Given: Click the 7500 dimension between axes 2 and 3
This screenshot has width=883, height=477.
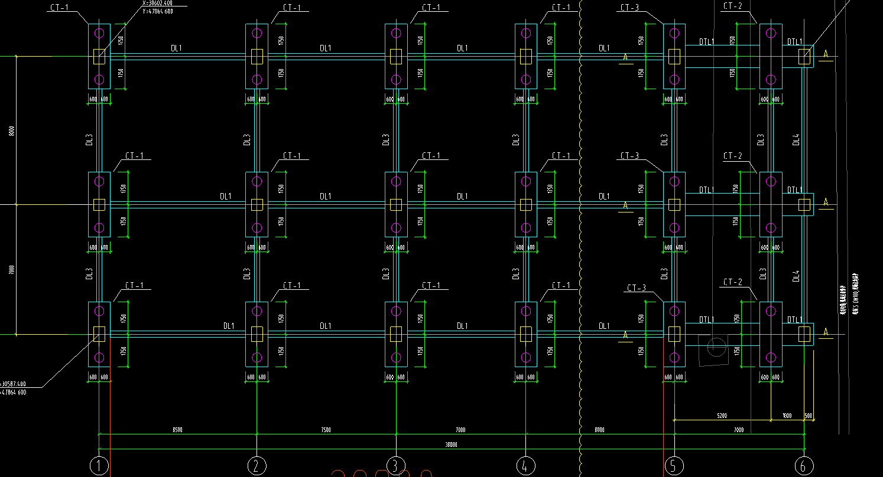Looking at the screenshot, I should pos(326,430).
